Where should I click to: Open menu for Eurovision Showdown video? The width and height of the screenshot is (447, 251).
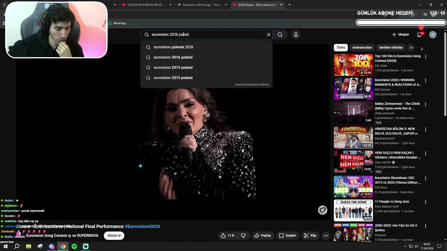click(x=425, y=178)
